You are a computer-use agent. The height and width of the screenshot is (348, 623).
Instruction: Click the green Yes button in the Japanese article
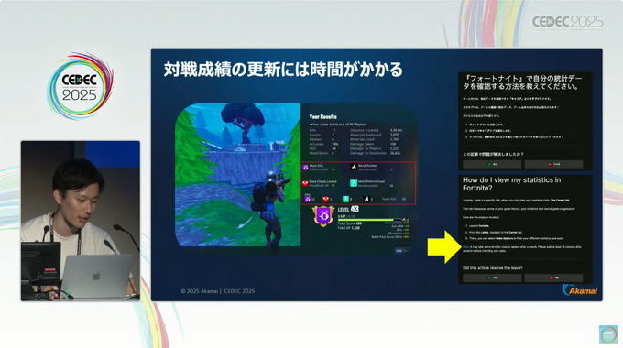[x=492, y=164]
